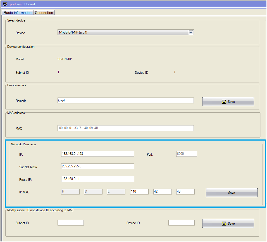Click the 'Modify subnet ID and device ID according to MAC' label
267x242 pixels.
point(40,210)
